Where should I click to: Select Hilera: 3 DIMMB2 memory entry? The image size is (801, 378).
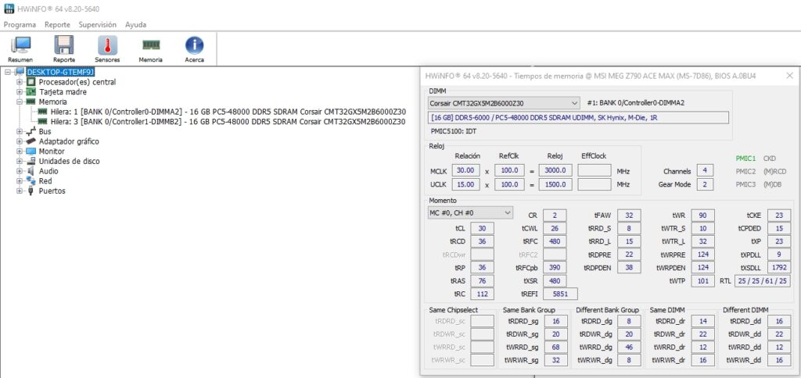point(228,122)
